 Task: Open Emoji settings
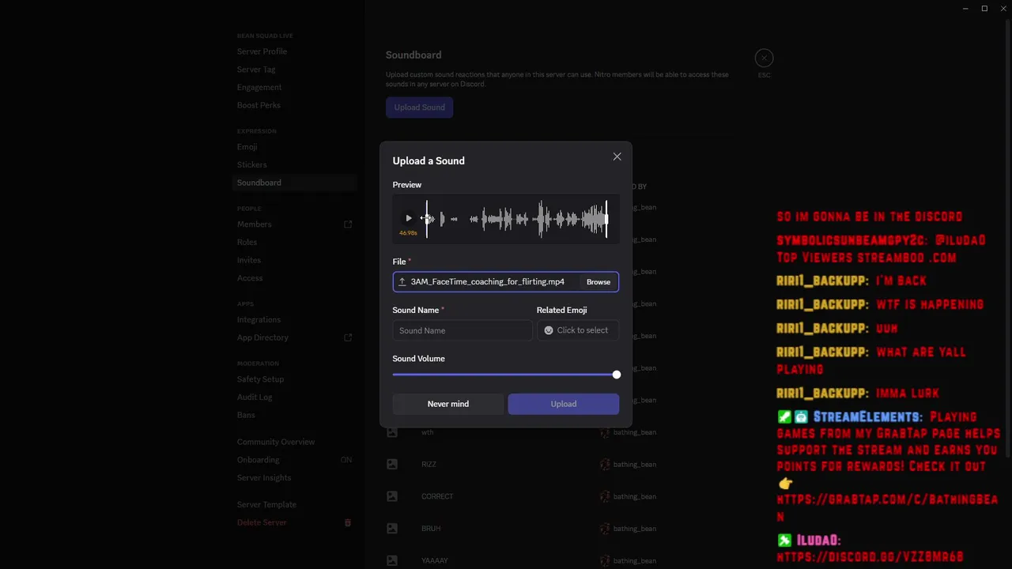coord(247,147)
